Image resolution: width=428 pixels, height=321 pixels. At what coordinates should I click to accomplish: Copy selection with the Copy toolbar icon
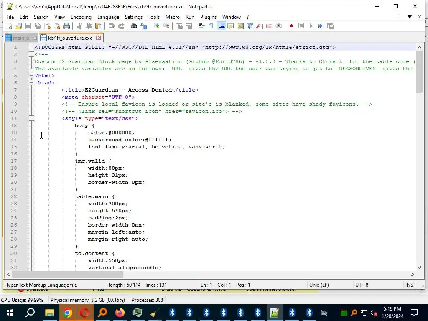click(x=89, y=26)
